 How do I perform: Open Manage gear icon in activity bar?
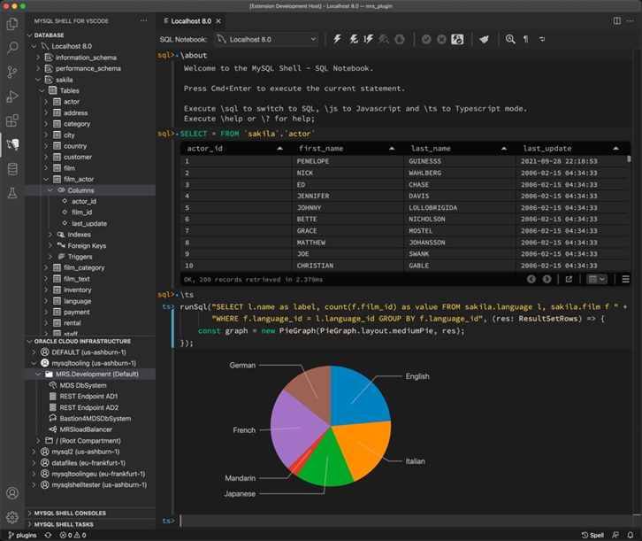(x=12, y=517)
